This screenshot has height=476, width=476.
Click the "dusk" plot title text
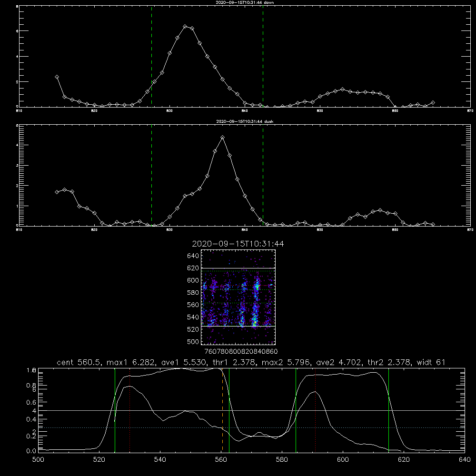click(245, 121)
